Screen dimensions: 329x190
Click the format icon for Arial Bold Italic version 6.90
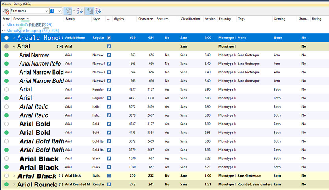pyautogui.click(x=109, y=141)
